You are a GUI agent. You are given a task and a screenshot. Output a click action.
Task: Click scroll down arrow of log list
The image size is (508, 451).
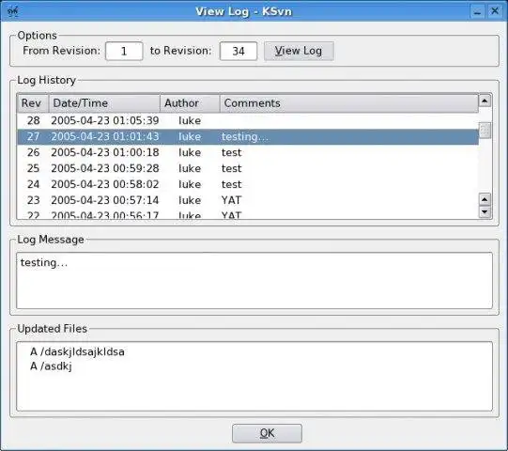(x=485, y=211)
